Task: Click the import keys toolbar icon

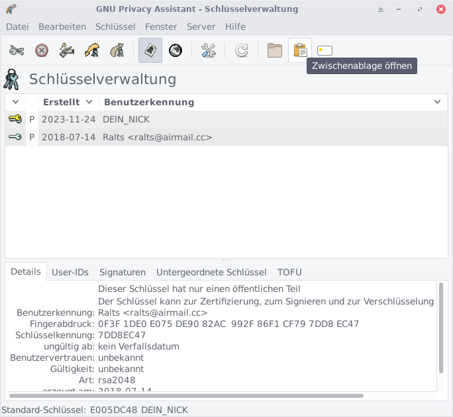Action: coord(91,51)
